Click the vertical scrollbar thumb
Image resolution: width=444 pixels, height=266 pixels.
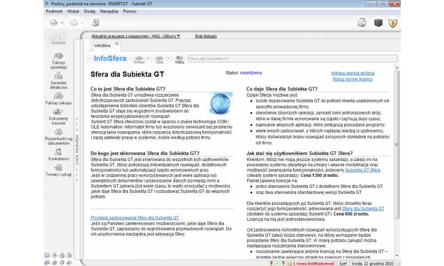tap(397, 145)
